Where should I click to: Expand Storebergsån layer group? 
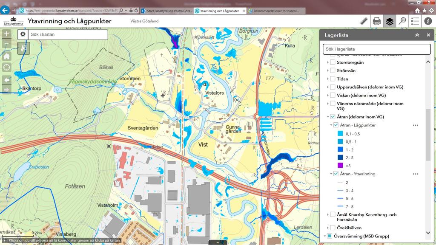click(328, 62)
